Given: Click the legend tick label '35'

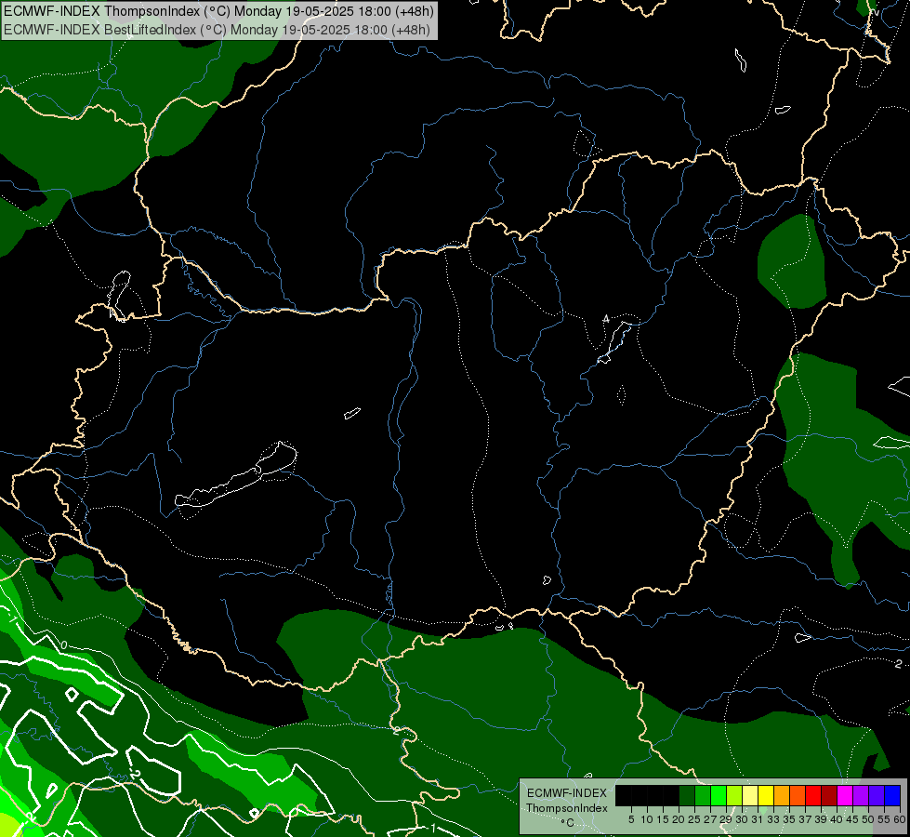Looking at the screenshot, I should pyautogui.click(x=789, y=819).
